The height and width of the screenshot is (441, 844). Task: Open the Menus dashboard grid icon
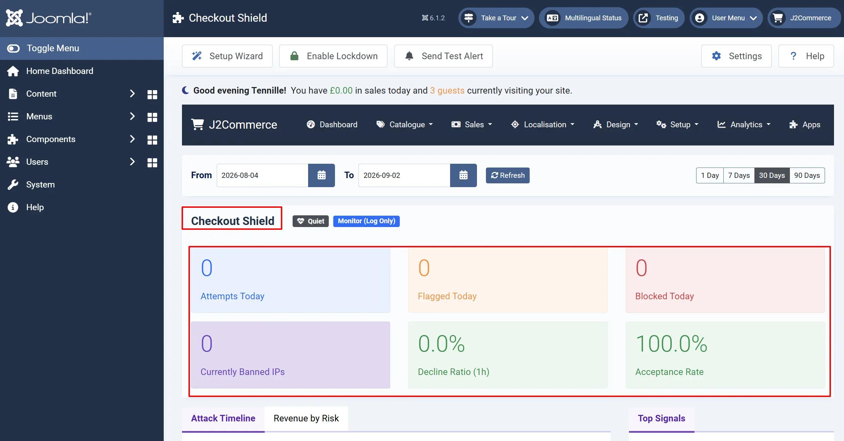(152, 117)
